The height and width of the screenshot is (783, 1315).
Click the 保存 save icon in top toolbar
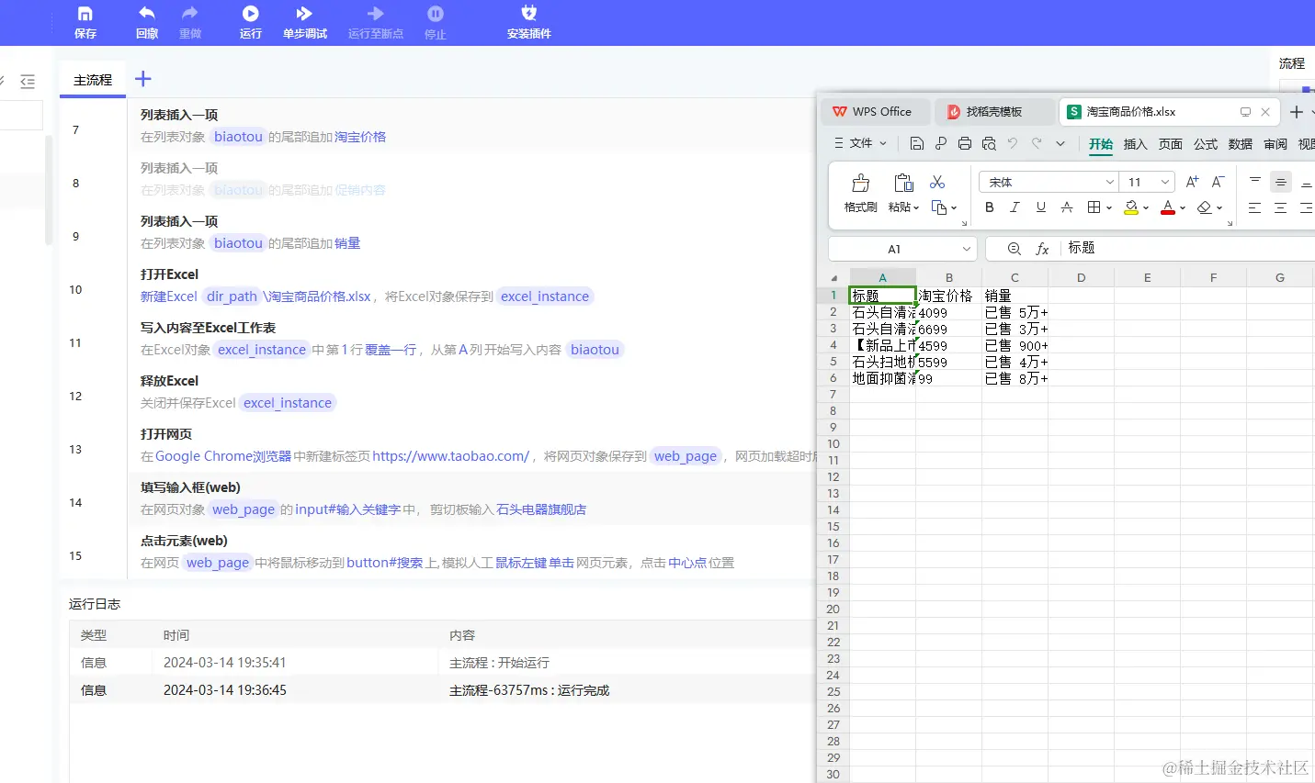(x=85, y=14)
